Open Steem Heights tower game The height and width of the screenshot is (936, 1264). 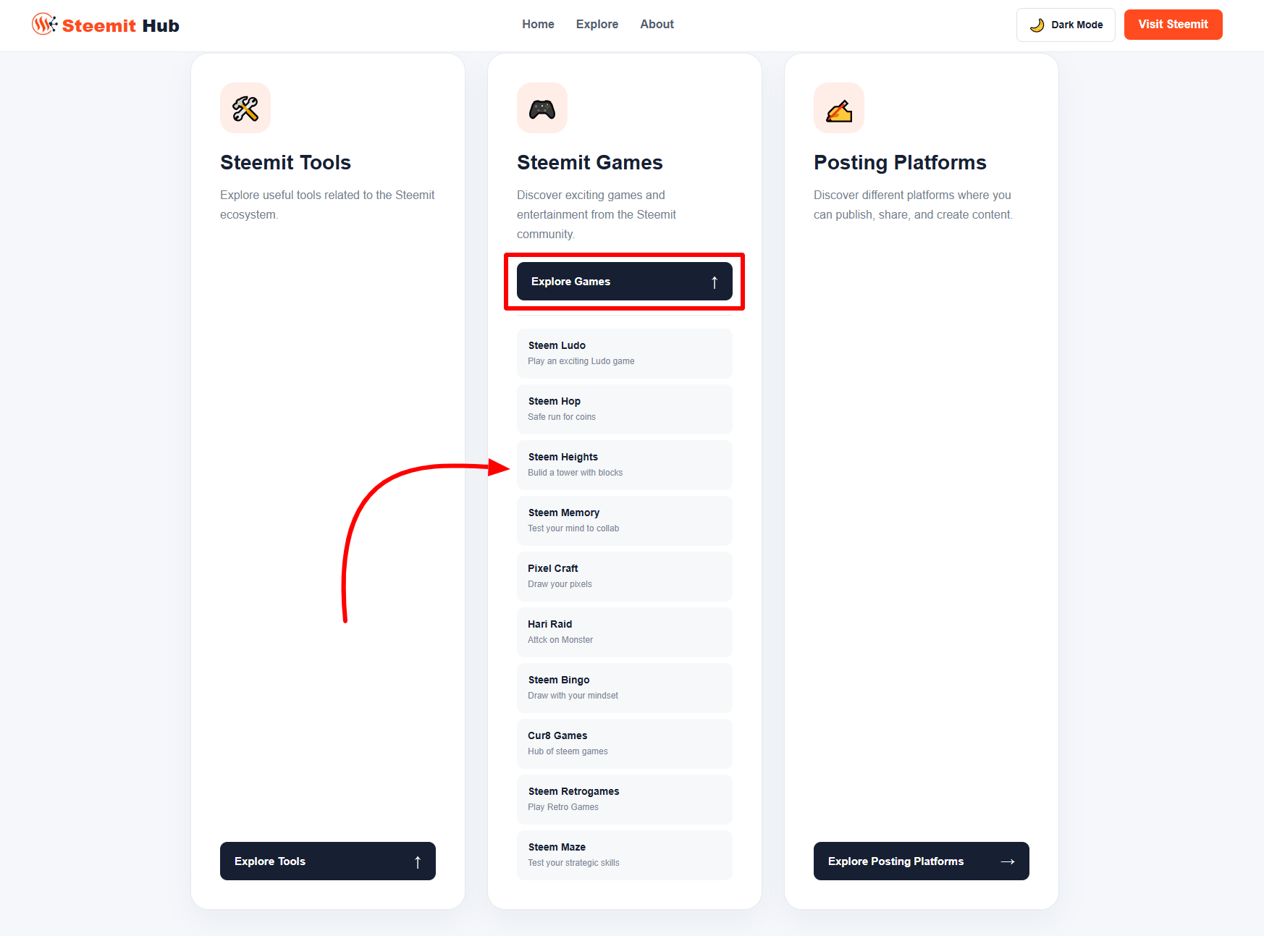pos(625,465)
